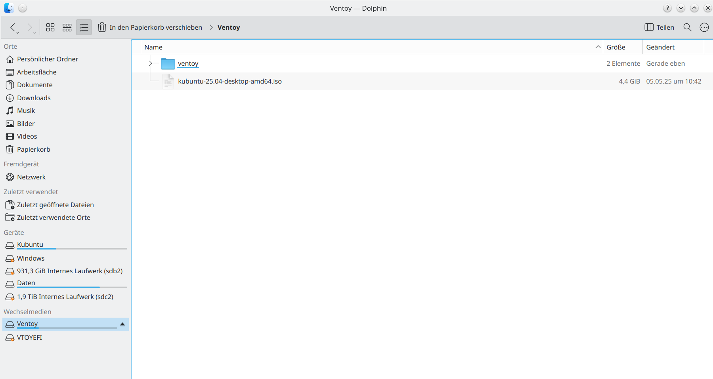
Task: Open Dokumente in the sidebar
Action: (65, 85)
